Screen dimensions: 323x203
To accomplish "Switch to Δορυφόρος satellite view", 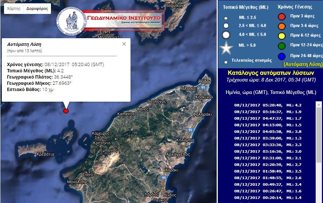I will (37, 8).
